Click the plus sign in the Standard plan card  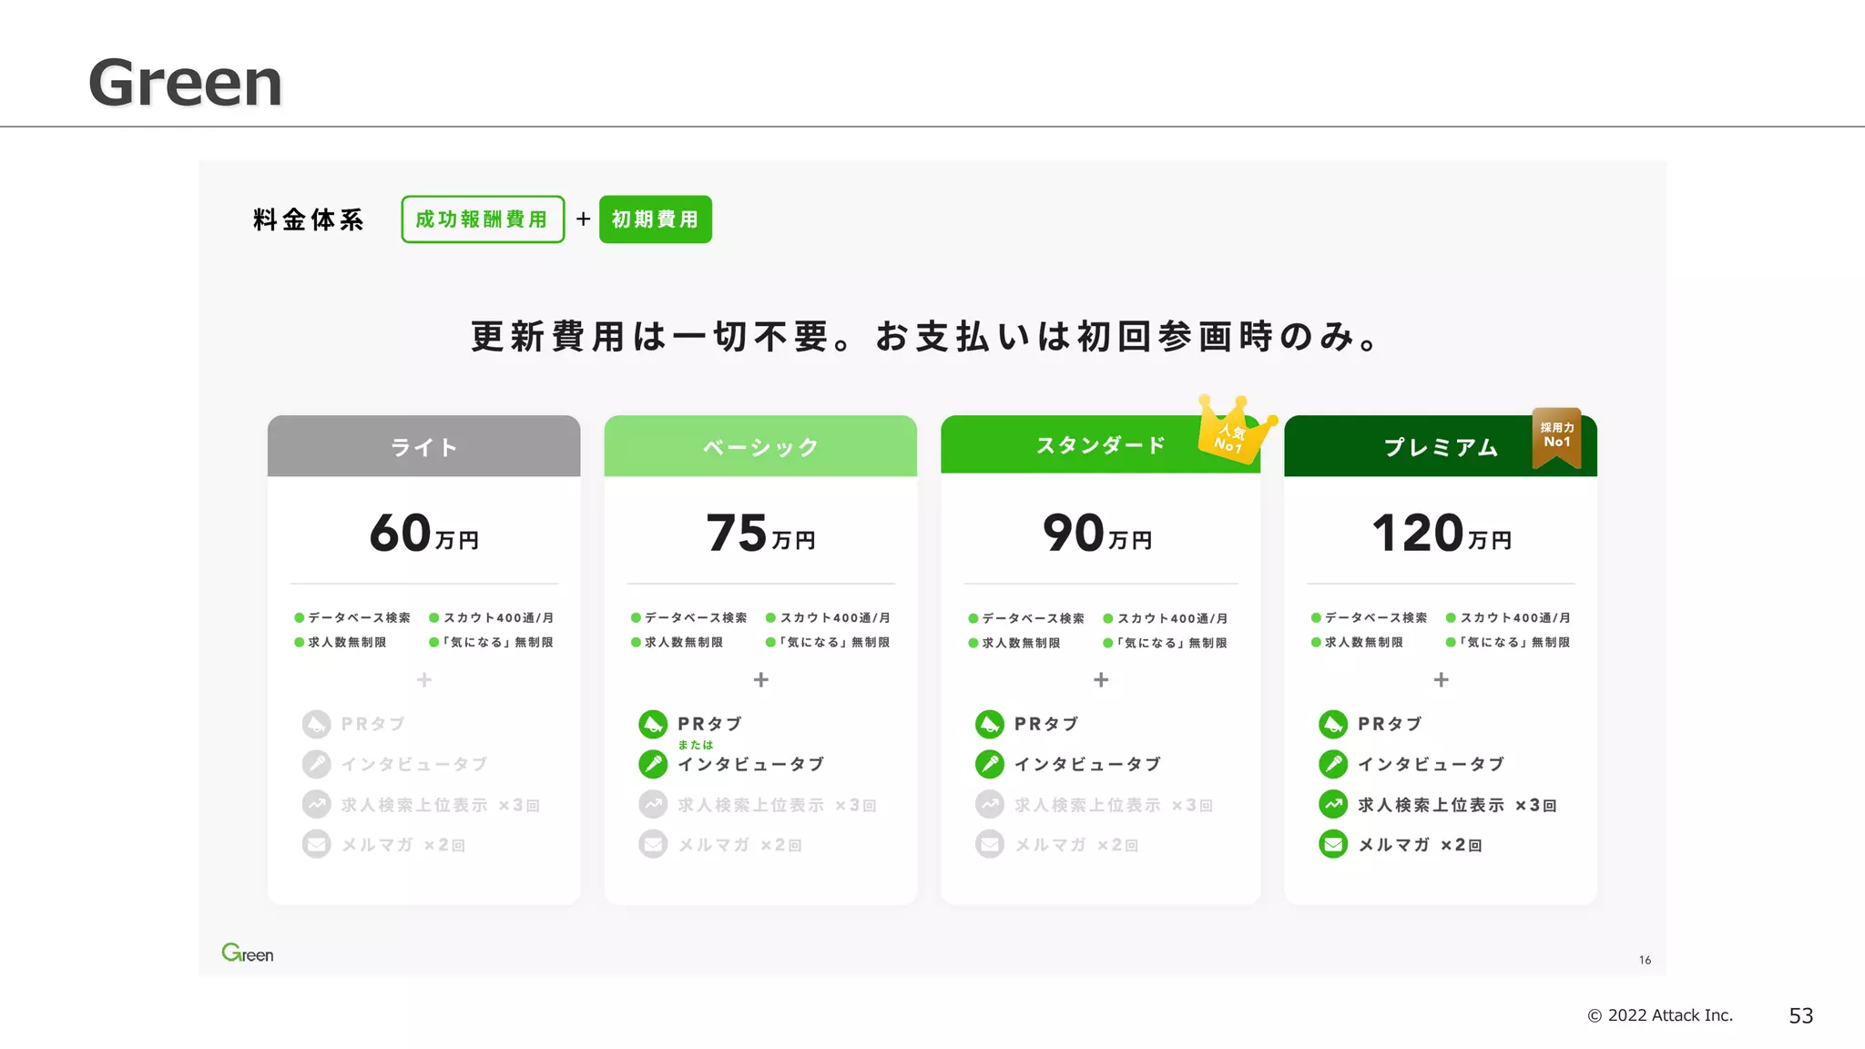pyautogui.click(x=1100, y=679)
